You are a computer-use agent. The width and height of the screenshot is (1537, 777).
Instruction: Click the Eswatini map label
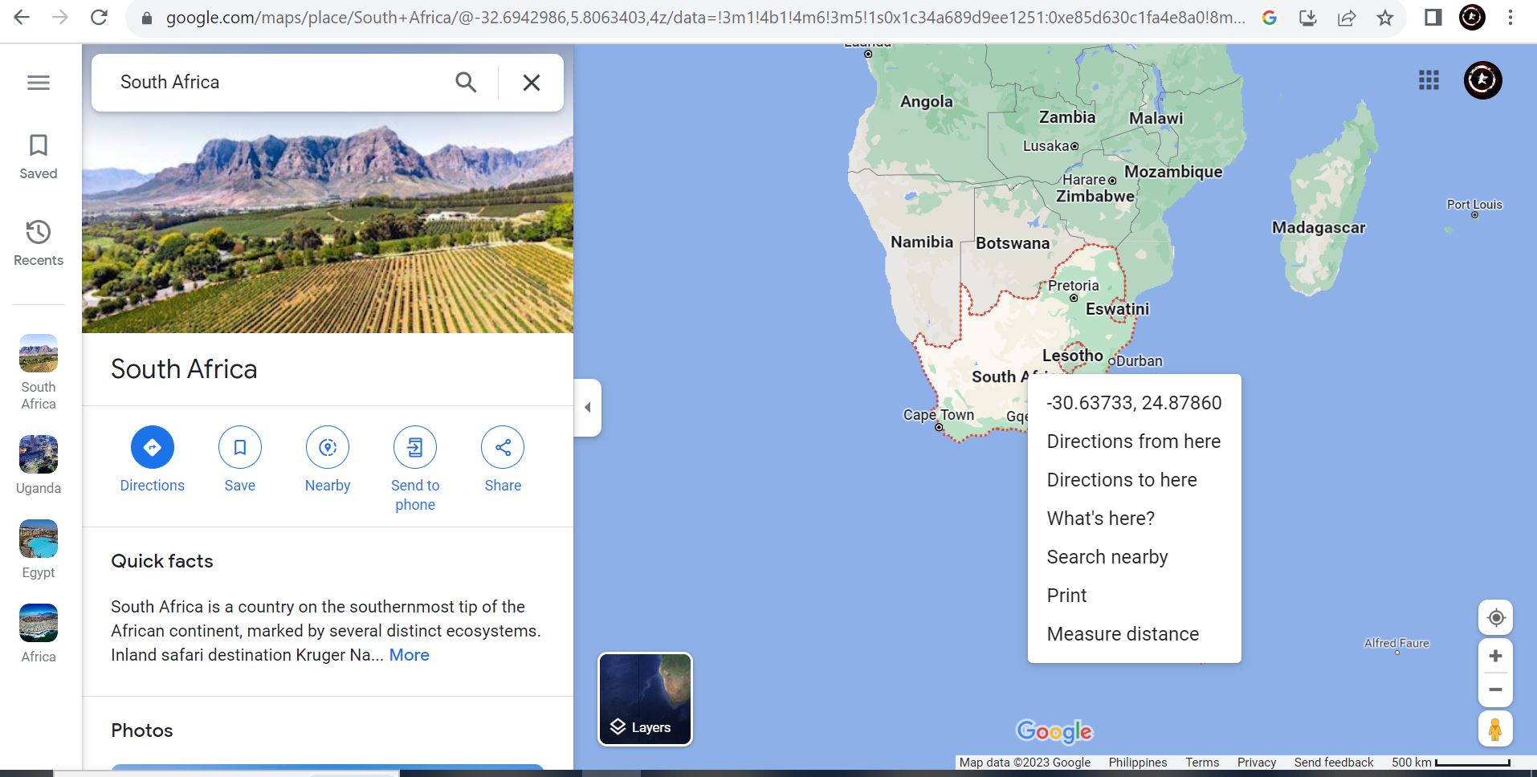pyautogui.click(x=1118, y=309)
